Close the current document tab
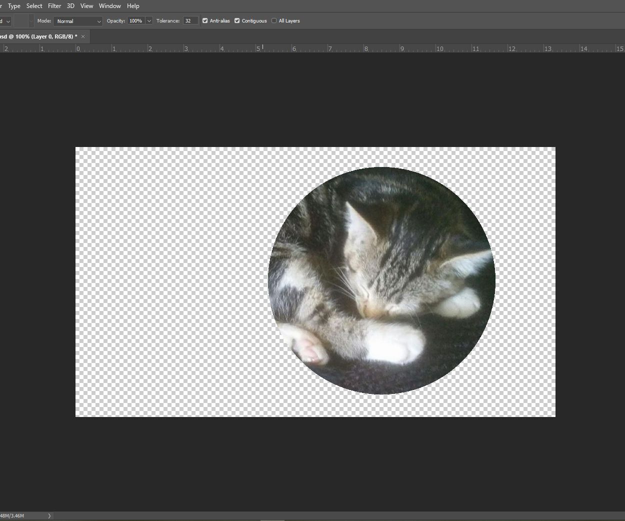625x521 pixels. [83, 36]
